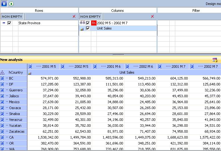Click the time dimension icon in Columns
Image resolution: width=221 pixels, height=151 pixels.
[x=82, y=23]
